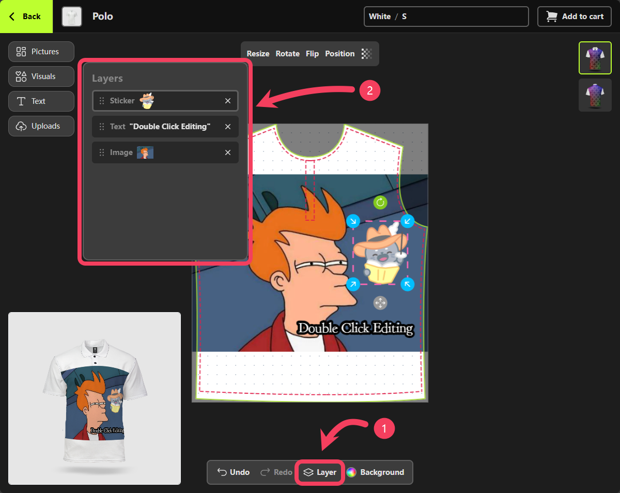Grab the Image layer drag handle
Screen dimensions: 620x493
(102, 152)
